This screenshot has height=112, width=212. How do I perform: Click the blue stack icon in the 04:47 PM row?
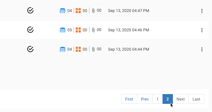(62, 11)
